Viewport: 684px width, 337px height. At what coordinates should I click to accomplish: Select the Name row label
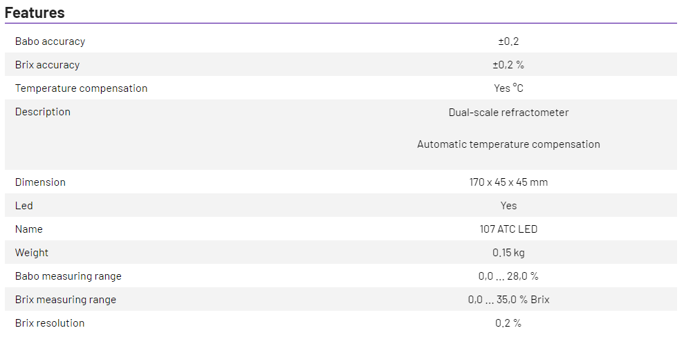28,229
